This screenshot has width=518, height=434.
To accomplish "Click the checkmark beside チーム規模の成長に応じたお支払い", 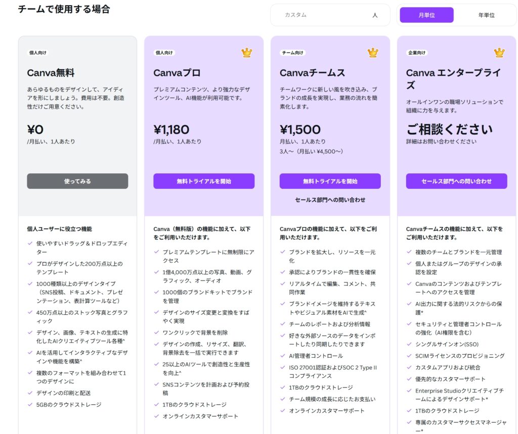I will click(283, 399).
